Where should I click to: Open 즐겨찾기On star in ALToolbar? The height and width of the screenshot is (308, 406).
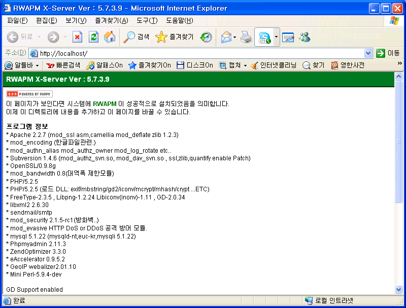point(149,65)
